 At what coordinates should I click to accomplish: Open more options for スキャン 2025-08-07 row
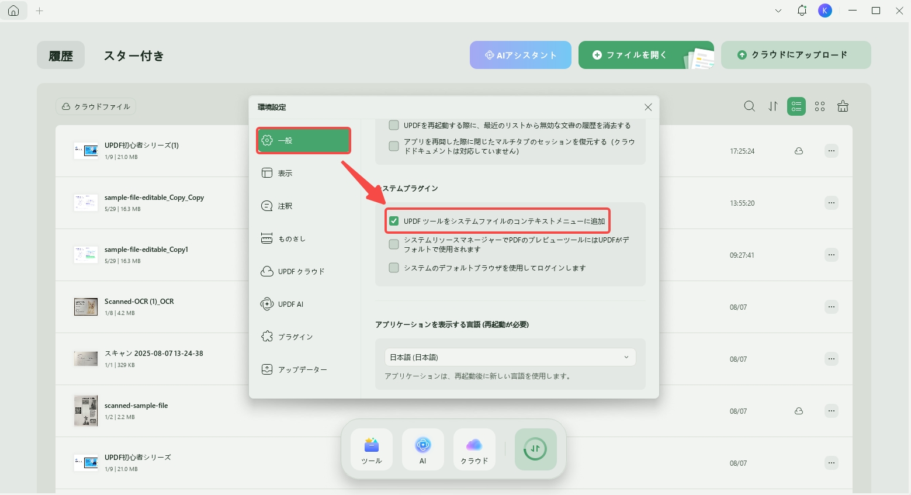[832, 359]
